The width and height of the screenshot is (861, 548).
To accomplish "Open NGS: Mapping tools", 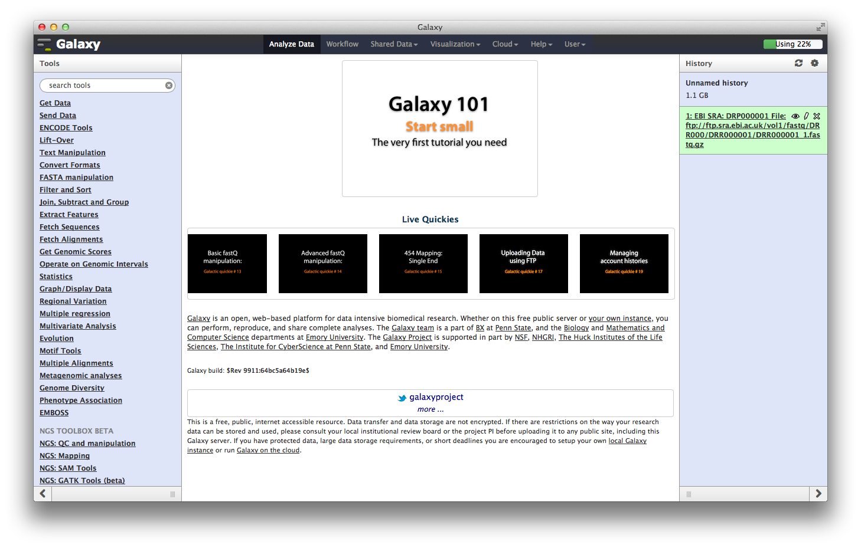I will pyautogui.click(x=65, y=456).
